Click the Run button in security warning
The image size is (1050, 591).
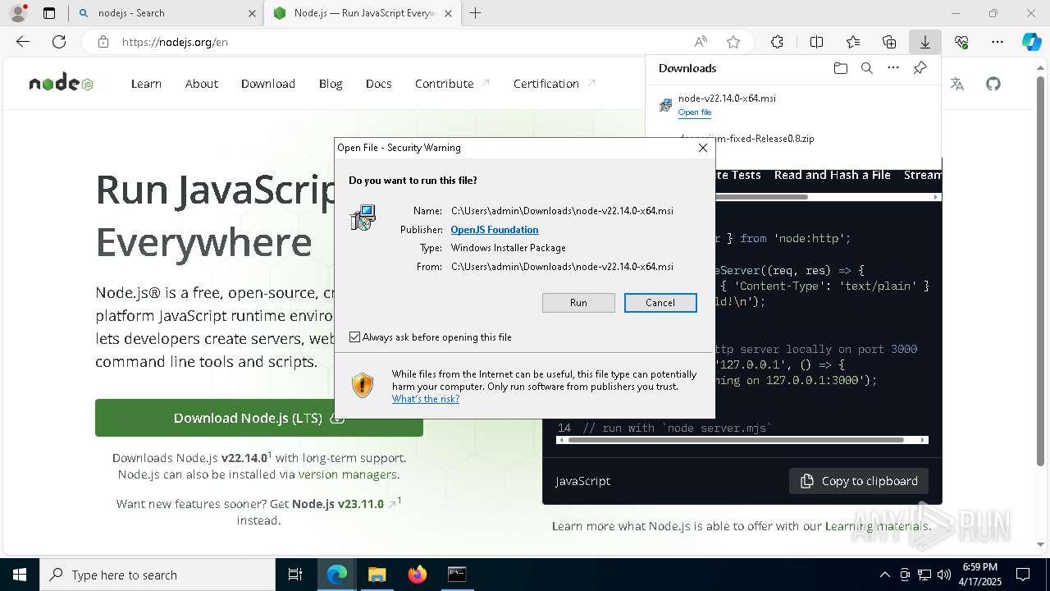[x=578, y=303]
